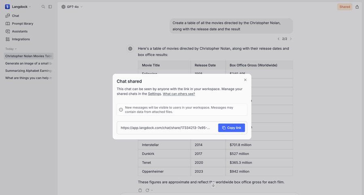Click the Interstellar table cell
Image resolution: width=364 pixels, height=195 pixels.
[x=164, y=145]
